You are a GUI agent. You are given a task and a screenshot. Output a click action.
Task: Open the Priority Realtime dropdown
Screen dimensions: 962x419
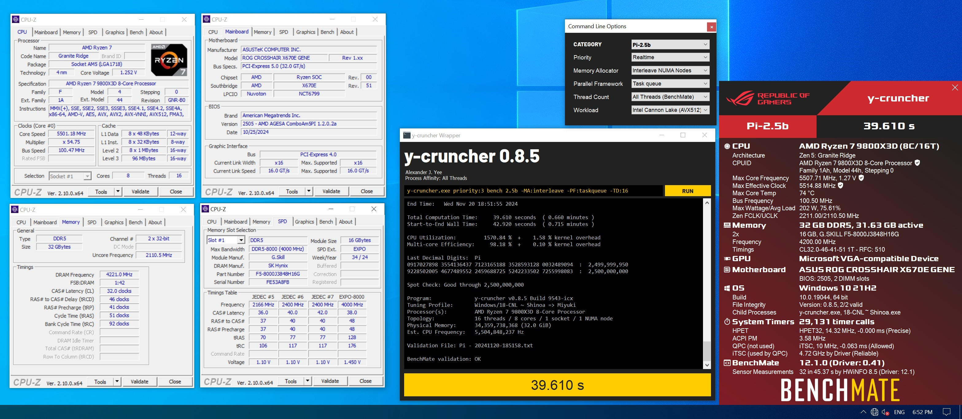tap(670, 57)
